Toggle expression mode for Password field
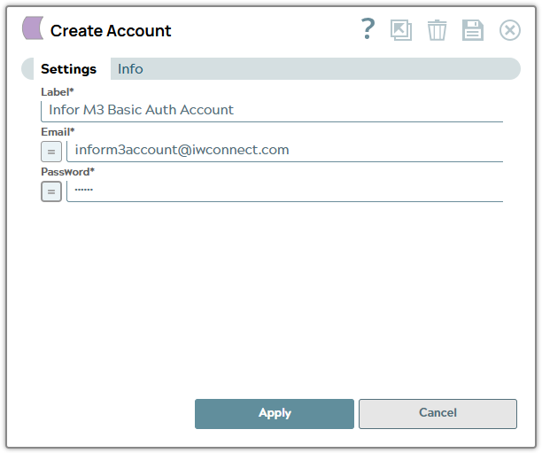The width and height of the screenshot is (542, 453). click(x=51, y=191)
